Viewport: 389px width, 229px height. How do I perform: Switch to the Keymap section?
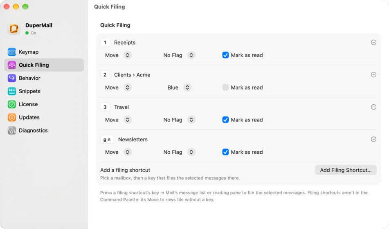44,52
